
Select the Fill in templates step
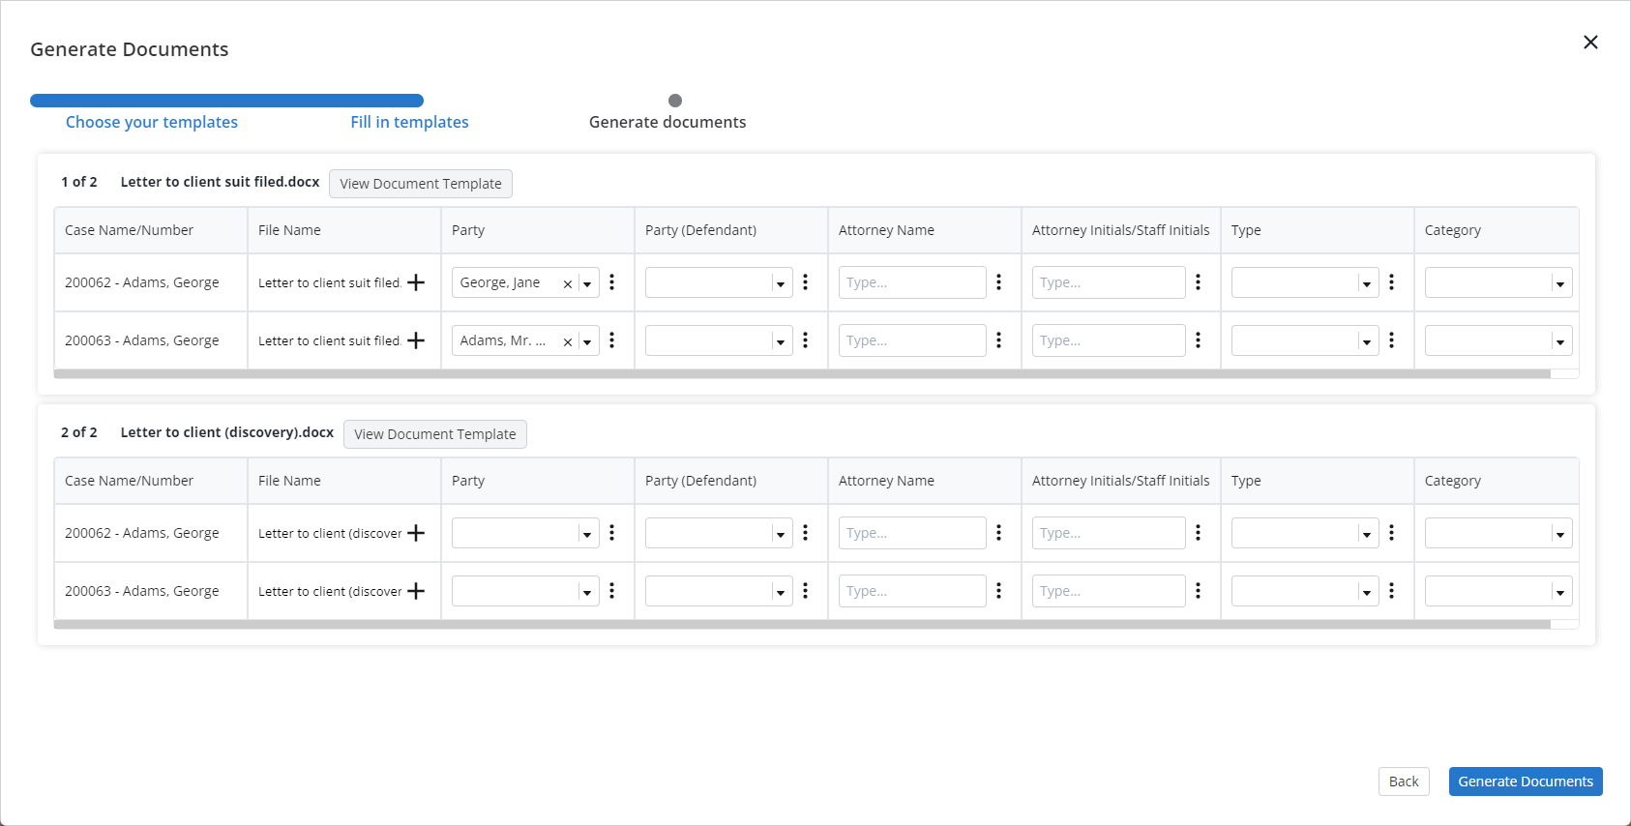[x=409, y=122]
